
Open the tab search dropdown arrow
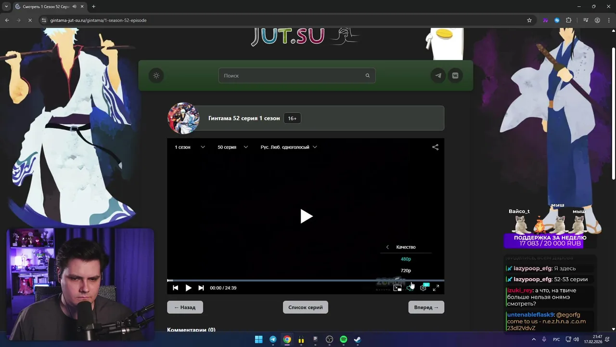pyautogui.click(x=6, y=6)
